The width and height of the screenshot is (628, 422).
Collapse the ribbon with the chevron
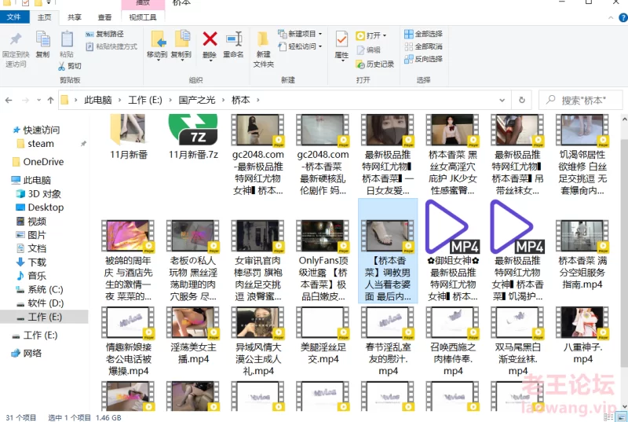tap(611, 17)
